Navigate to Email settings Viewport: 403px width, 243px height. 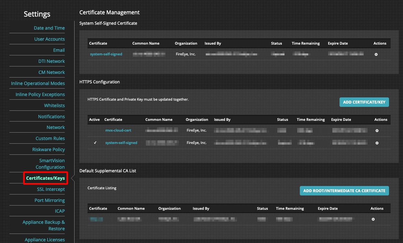[59, 50]
